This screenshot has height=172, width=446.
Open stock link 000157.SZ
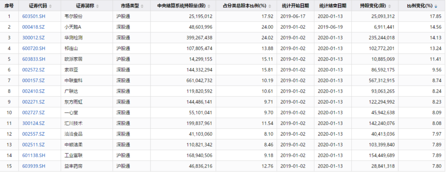click(33, 81)
